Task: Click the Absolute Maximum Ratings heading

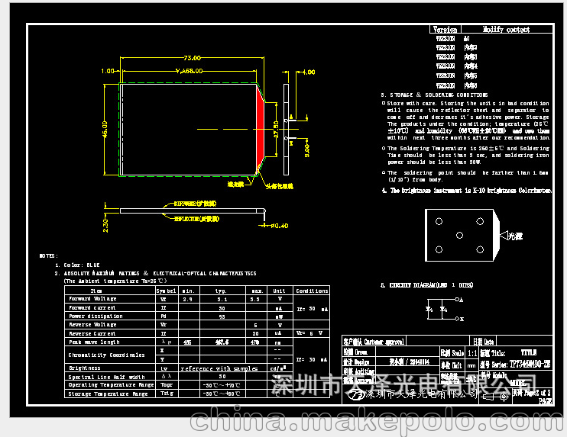Action: coord(160,274)
